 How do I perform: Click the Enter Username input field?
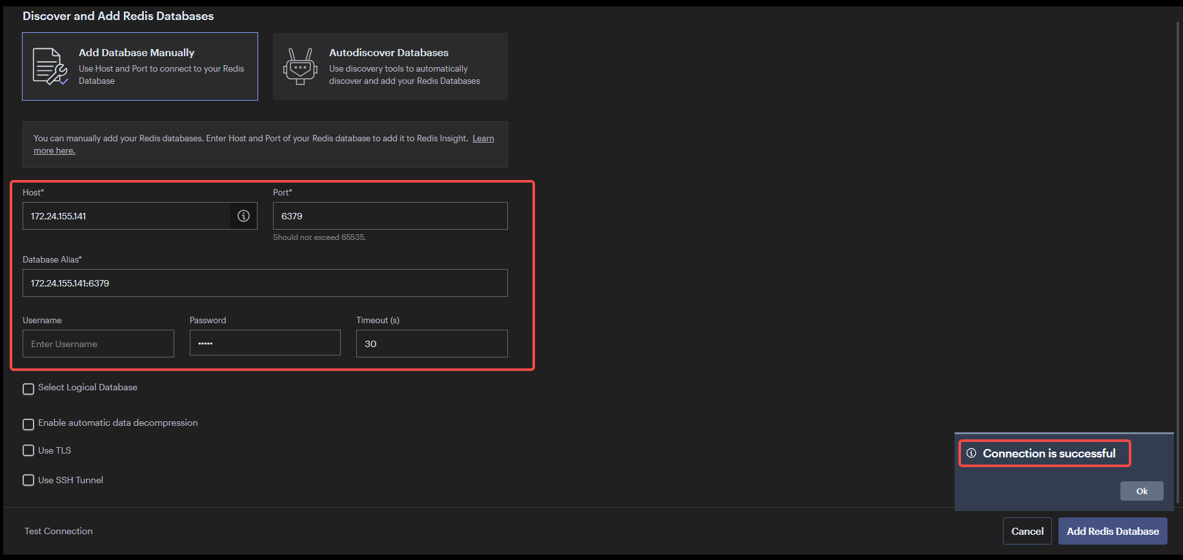click(98, 344)
